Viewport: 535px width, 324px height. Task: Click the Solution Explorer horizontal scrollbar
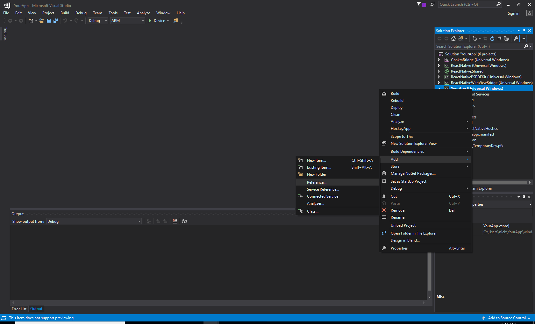500,182
